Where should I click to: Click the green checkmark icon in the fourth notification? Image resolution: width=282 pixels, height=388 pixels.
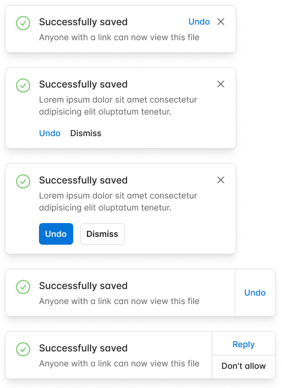(23, 287)
